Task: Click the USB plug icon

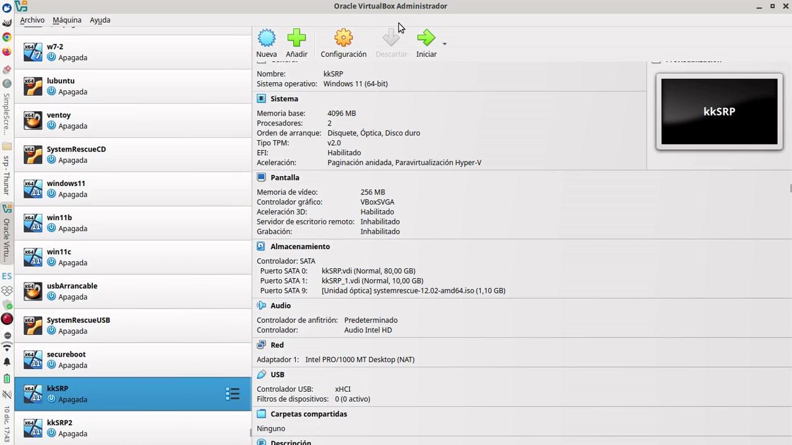Action: click(x=261, y=375)
